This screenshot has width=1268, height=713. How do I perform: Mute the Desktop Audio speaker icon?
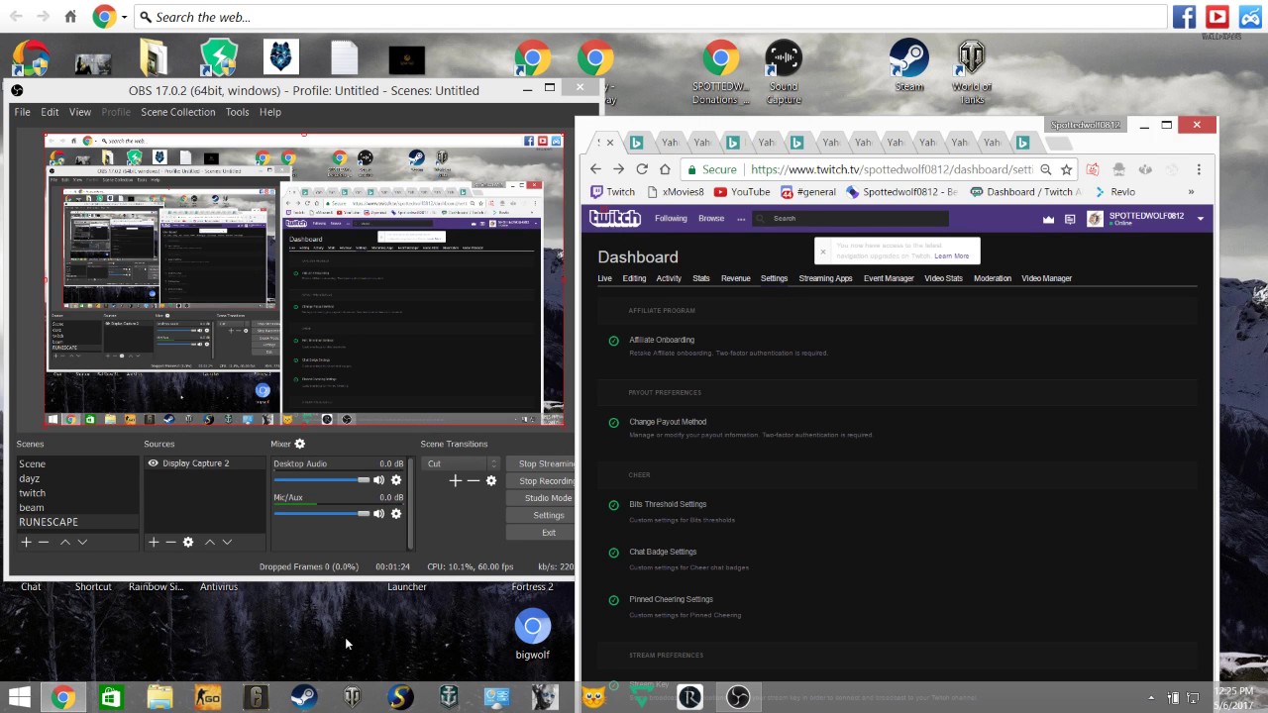(x=378, y=480)
